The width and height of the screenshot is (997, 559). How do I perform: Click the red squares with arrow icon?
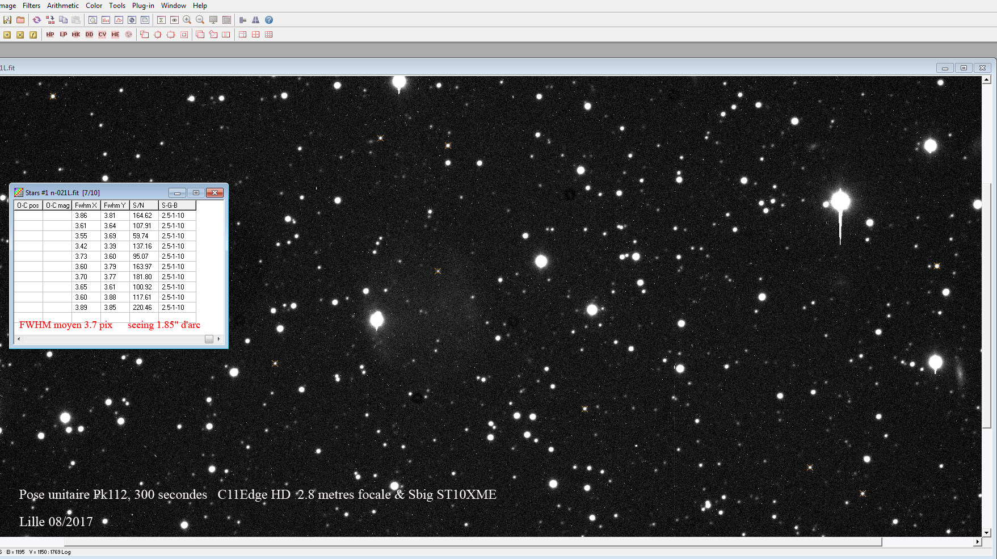click(x=50, y=20)
